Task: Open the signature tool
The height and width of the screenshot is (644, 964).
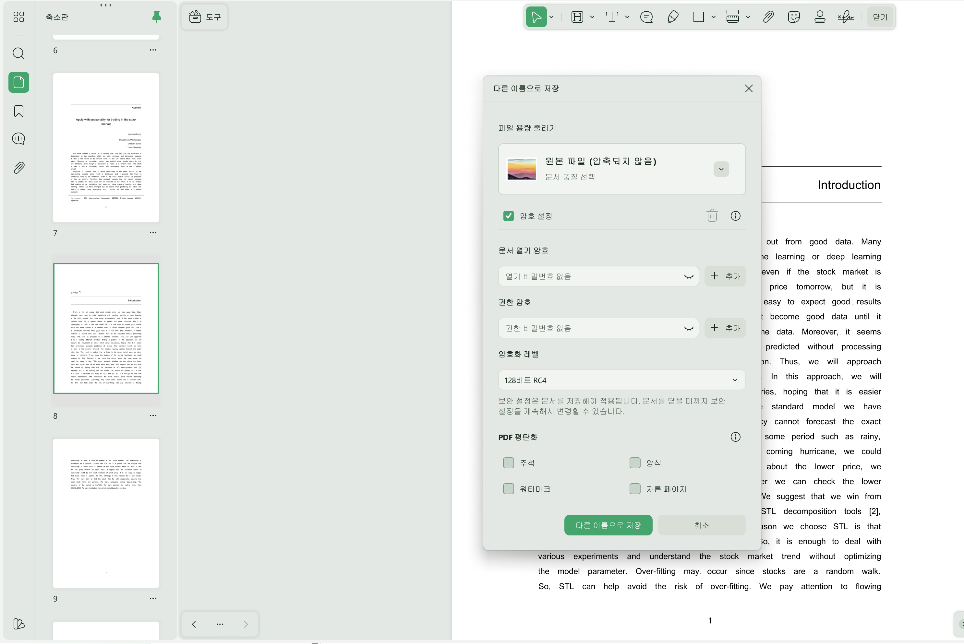Action: click(x=846, y=17)
